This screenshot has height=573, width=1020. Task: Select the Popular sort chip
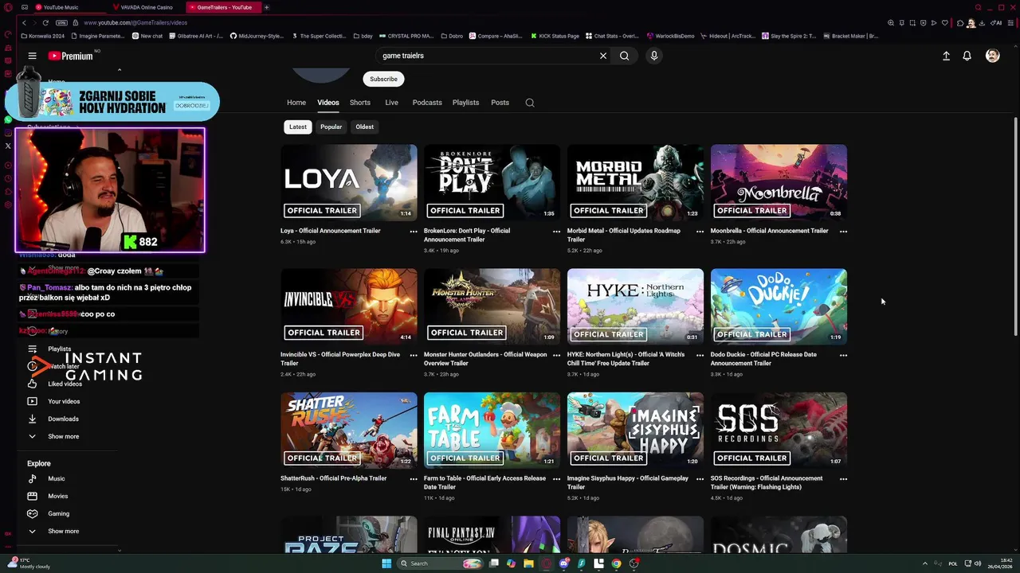331,127
